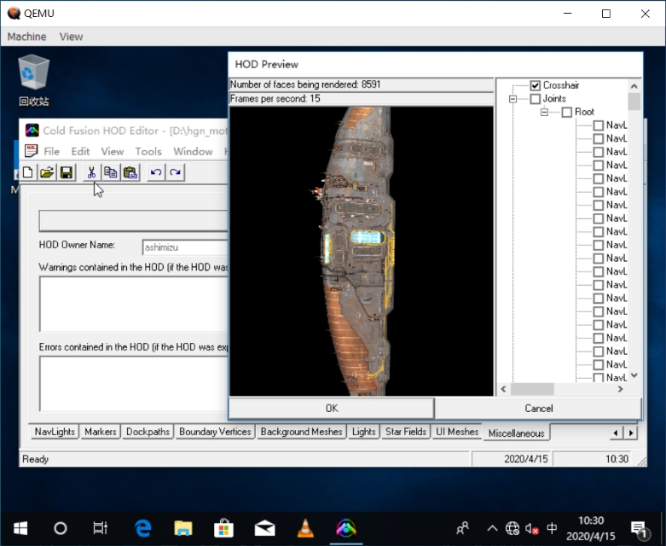
Task: Switch to the Background Meshes tab
Action: tap(302, 432)
